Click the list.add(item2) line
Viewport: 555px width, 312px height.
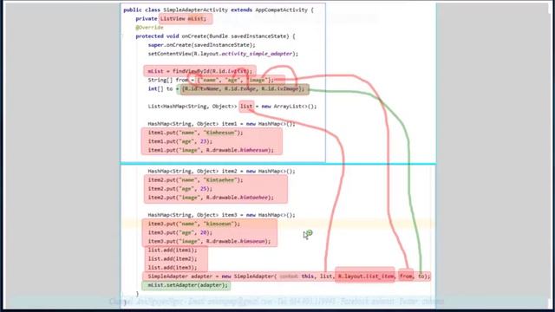coord(173,259)
